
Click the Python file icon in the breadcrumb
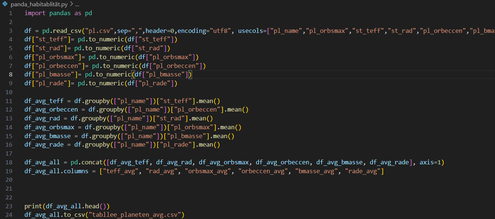(5, 4)
